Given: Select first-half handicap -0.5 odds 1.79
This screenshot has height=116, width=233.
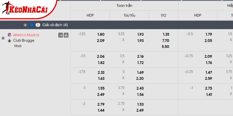Looking at the screenshot, I should [x=209, y=34].
